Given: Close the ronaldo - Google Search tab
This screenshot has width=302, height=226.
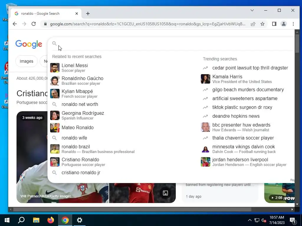Looking at the screenshot, I should tap(77, 14).
